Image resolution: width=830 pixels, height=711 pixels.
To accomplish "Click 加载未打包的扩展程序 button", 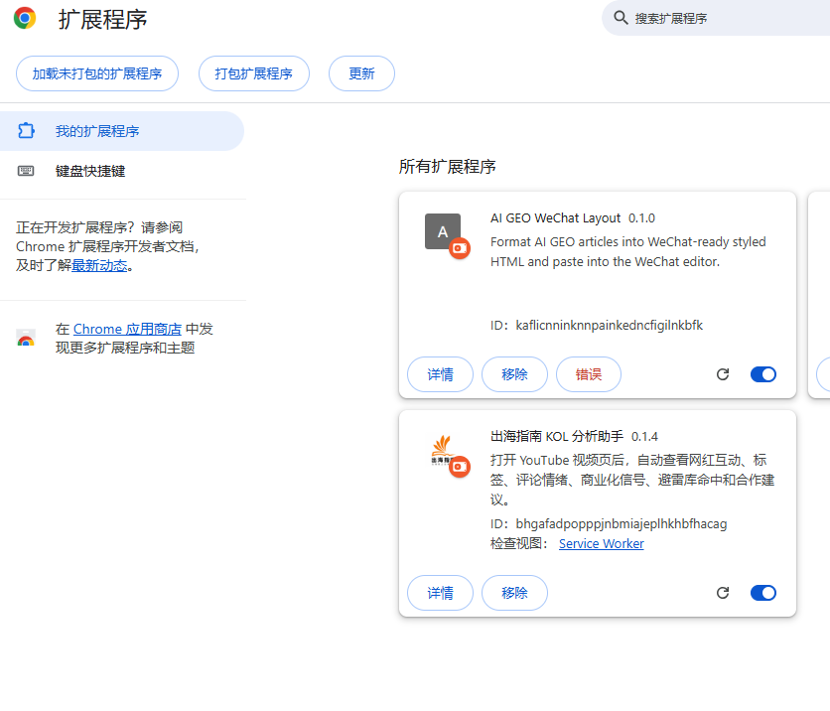I will coord(97,73).
